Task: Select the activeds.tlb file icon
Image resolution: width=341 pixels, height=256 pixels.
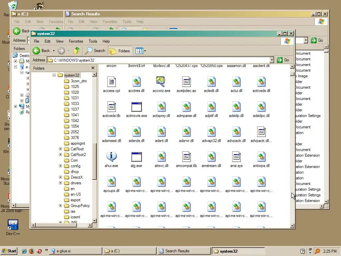Action: point(111,107)
